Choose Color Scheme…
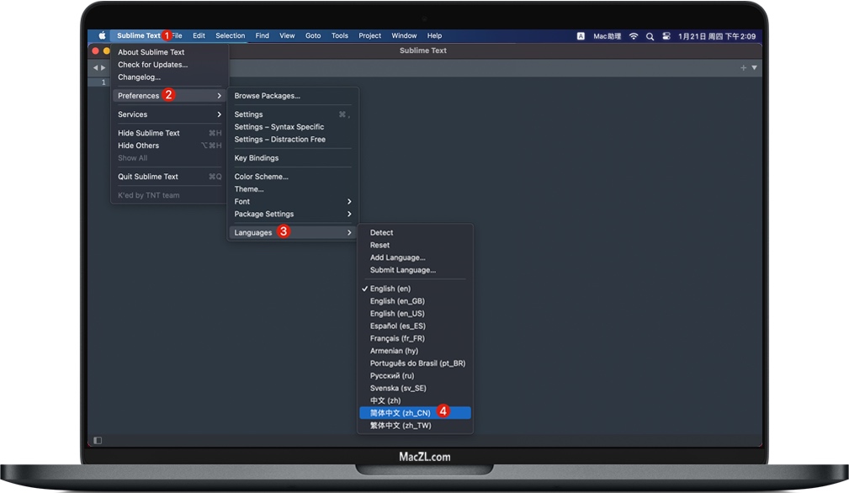The width and height of the screenshot is (849, 493). (x=292, y=177)
